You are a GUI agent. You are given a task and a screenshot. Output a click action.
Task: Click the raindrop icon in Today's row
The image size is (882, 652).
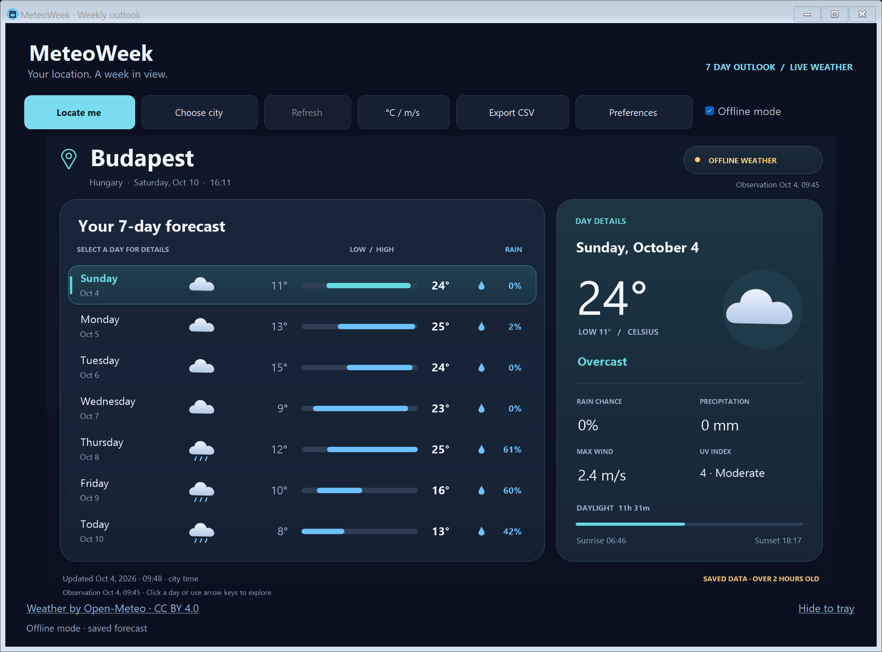point(481,531)
